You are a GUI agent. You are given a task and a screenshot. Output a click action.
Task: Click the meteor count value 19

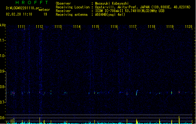pos(45,14)
